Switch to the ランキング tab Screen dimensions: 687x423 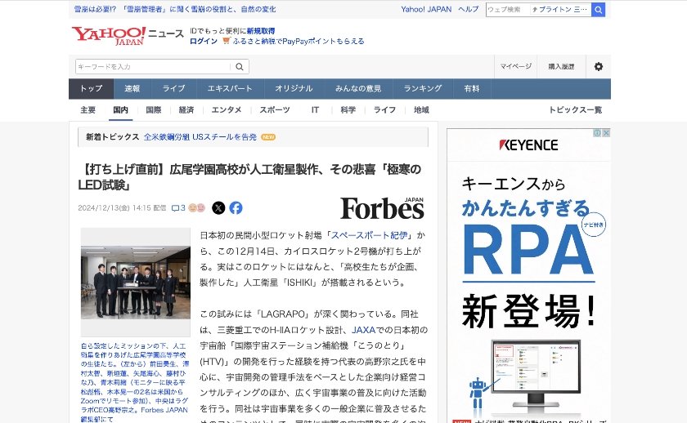422,89
